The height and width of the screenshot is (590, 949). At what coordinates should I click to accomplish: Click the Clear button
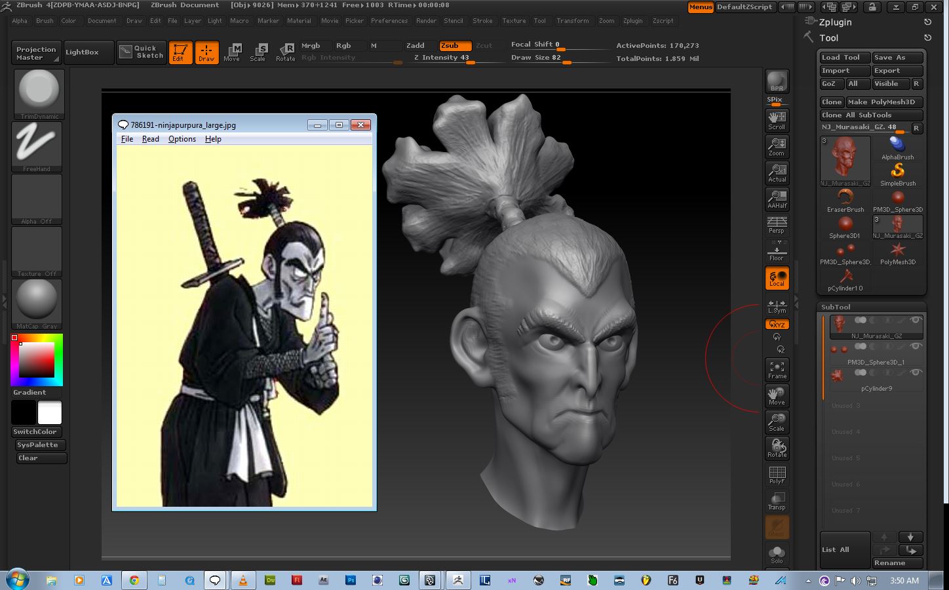(x=41, y=458)
